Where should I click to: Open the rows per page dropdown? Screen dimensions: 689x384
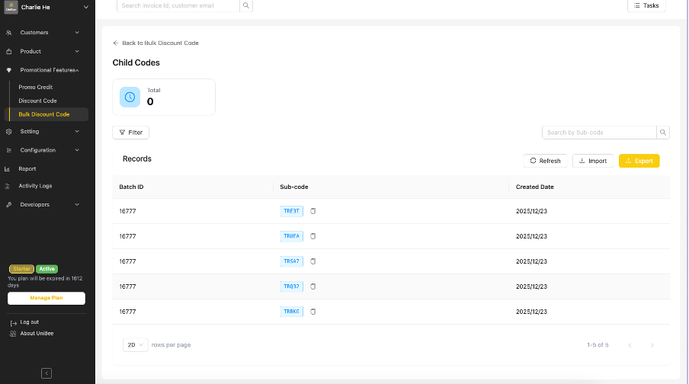136,345
